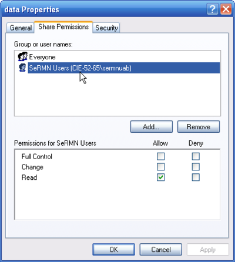Image resolution: width=235 pixels, height=262 pixels.
Task: Click empty area of user names list
Action: (117, 95)
